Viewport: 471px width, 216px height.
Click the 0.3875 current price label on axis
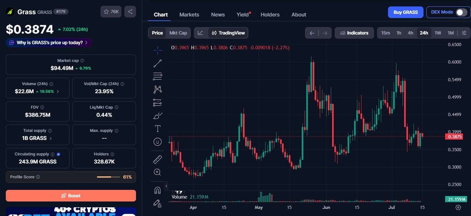click(454, 137)
